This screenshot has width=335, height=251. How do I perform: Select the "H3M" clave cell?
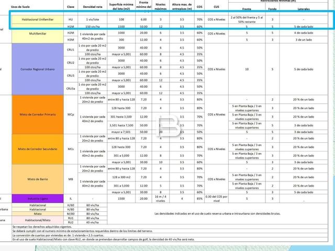point(71,40)
